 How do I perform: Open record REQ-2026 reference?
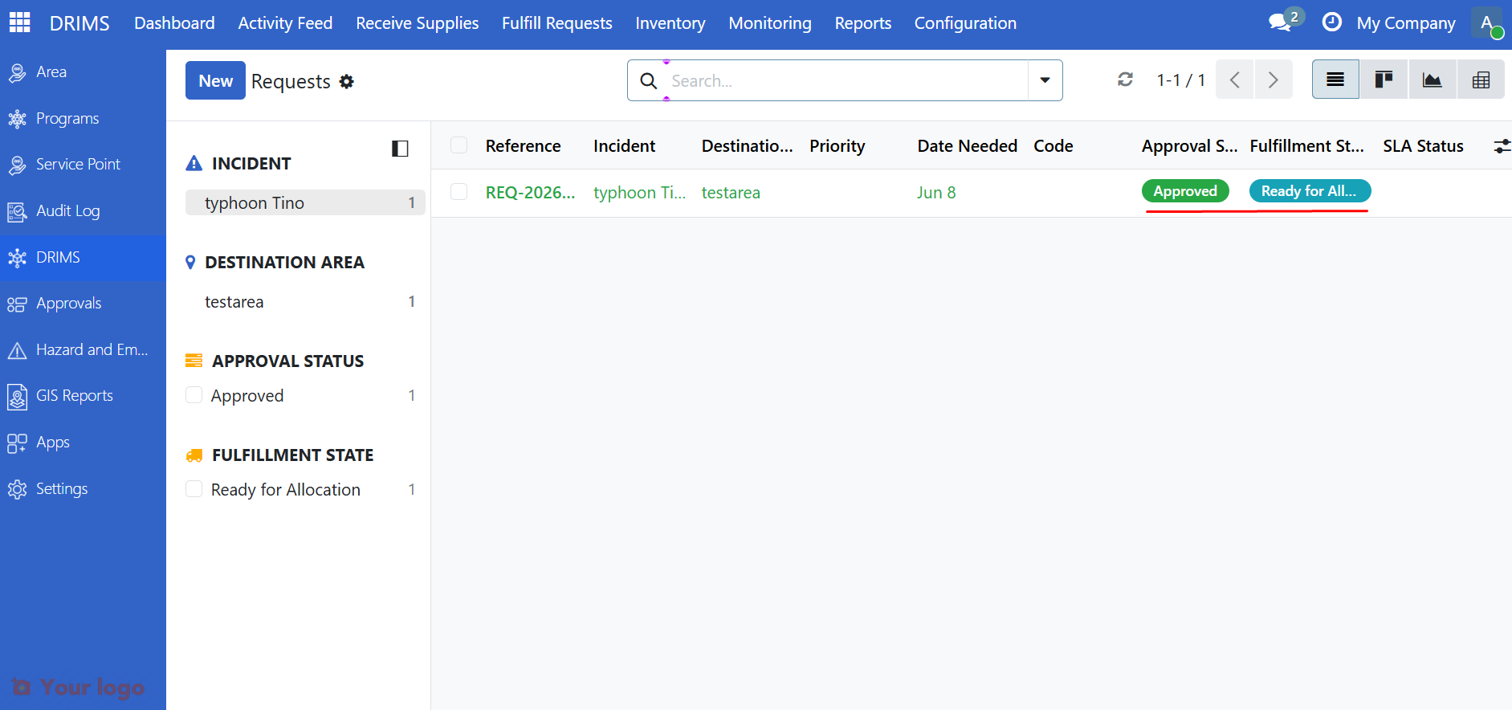coord(530,193)
